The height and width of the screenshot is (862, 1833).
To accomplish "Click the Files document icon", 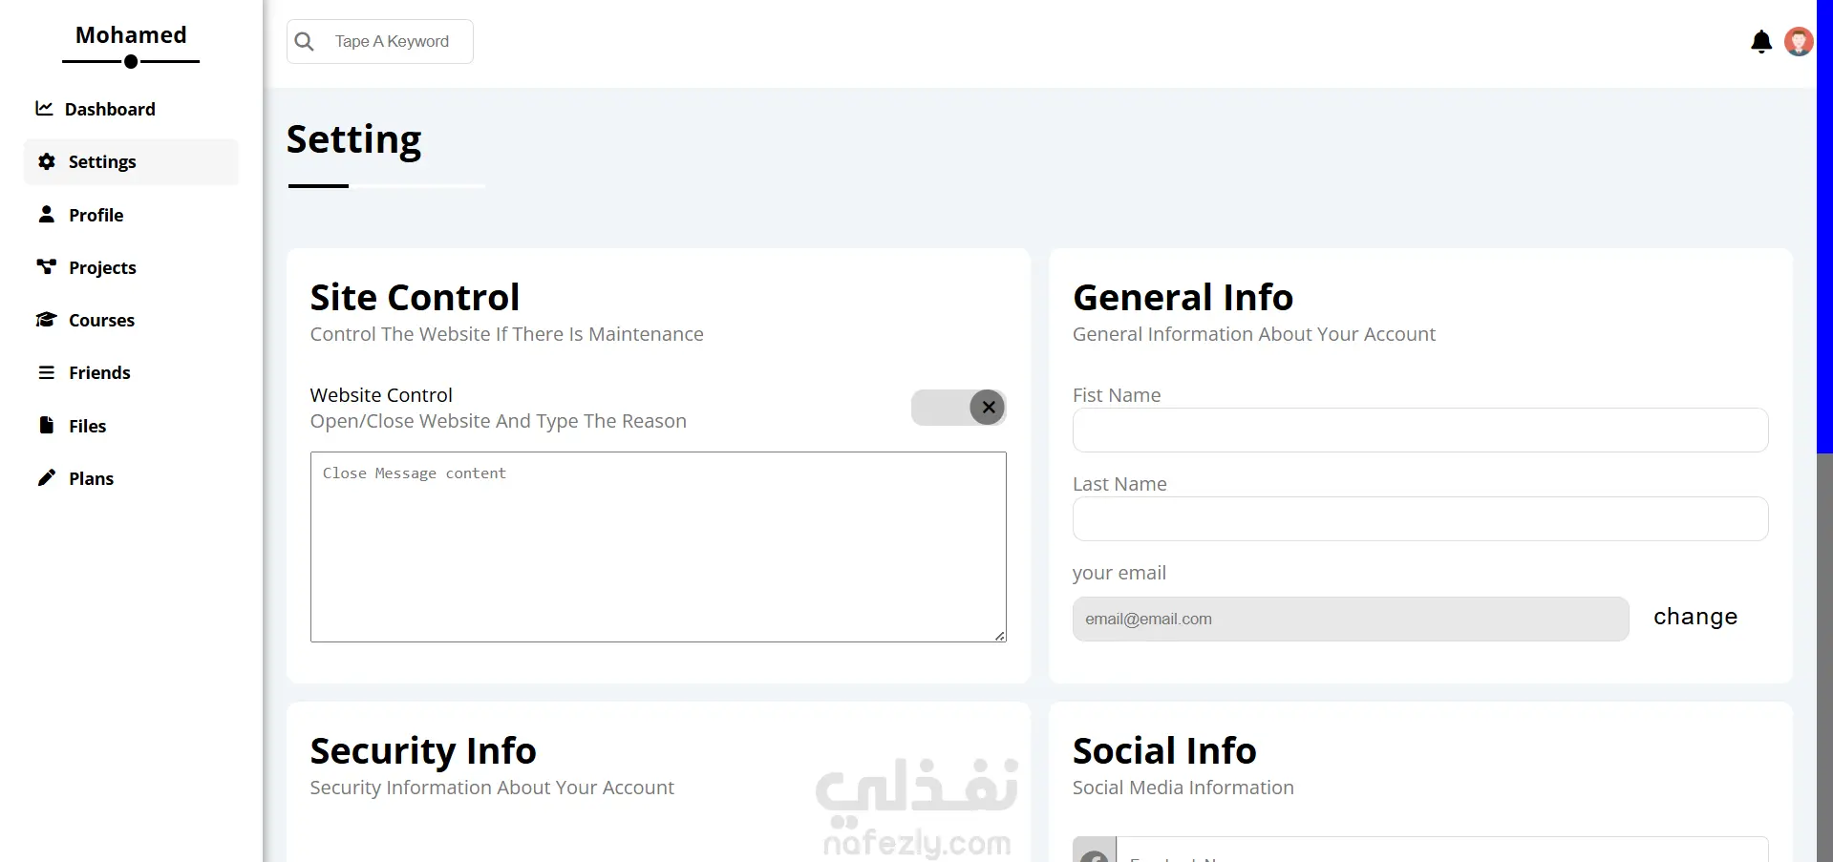I will 46,425.
